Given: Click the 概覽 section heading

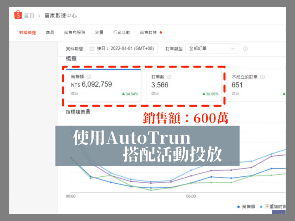Looking at the screenshot, I should click(71, 59).
